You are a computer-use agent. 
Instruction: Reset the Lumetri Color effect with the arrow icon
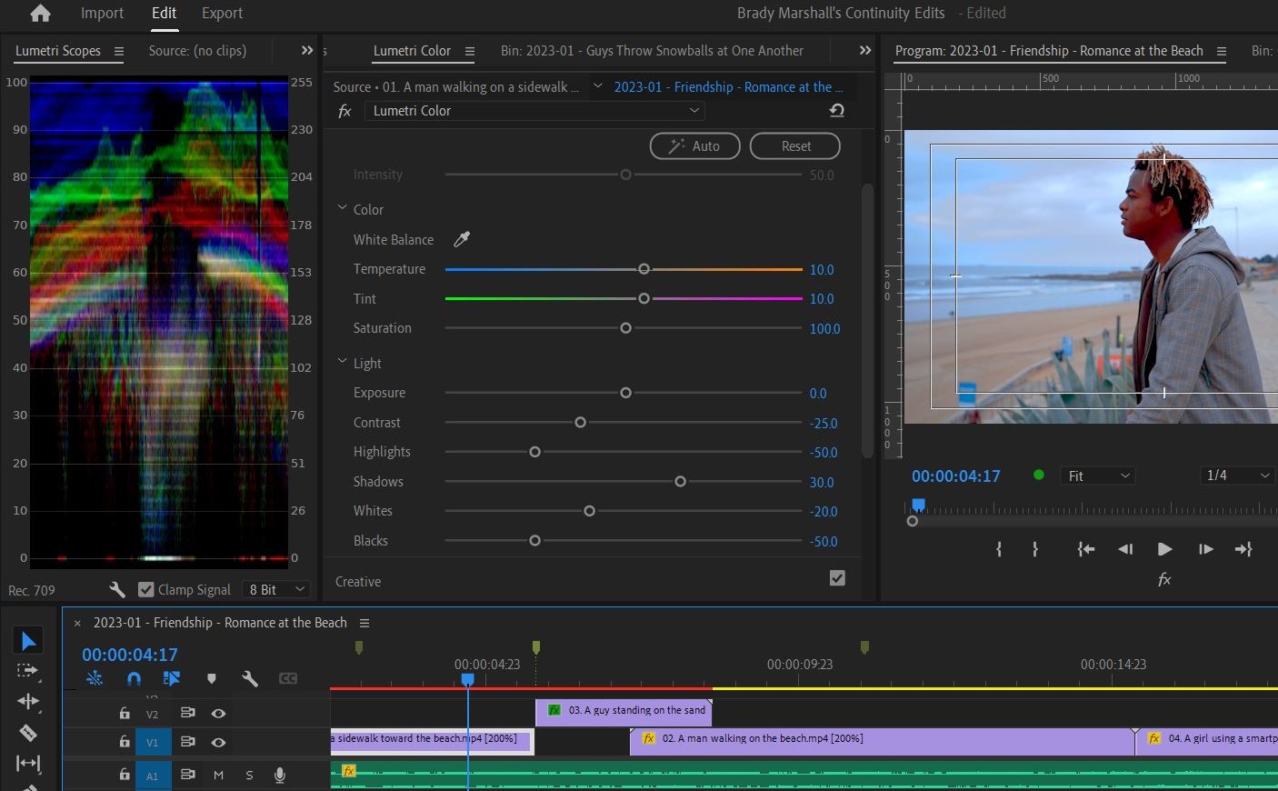[x=836, y=110]
